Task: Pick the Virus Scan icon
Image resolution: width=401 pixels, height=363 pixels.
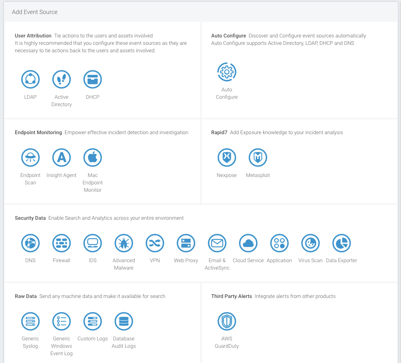Action: 310,243
